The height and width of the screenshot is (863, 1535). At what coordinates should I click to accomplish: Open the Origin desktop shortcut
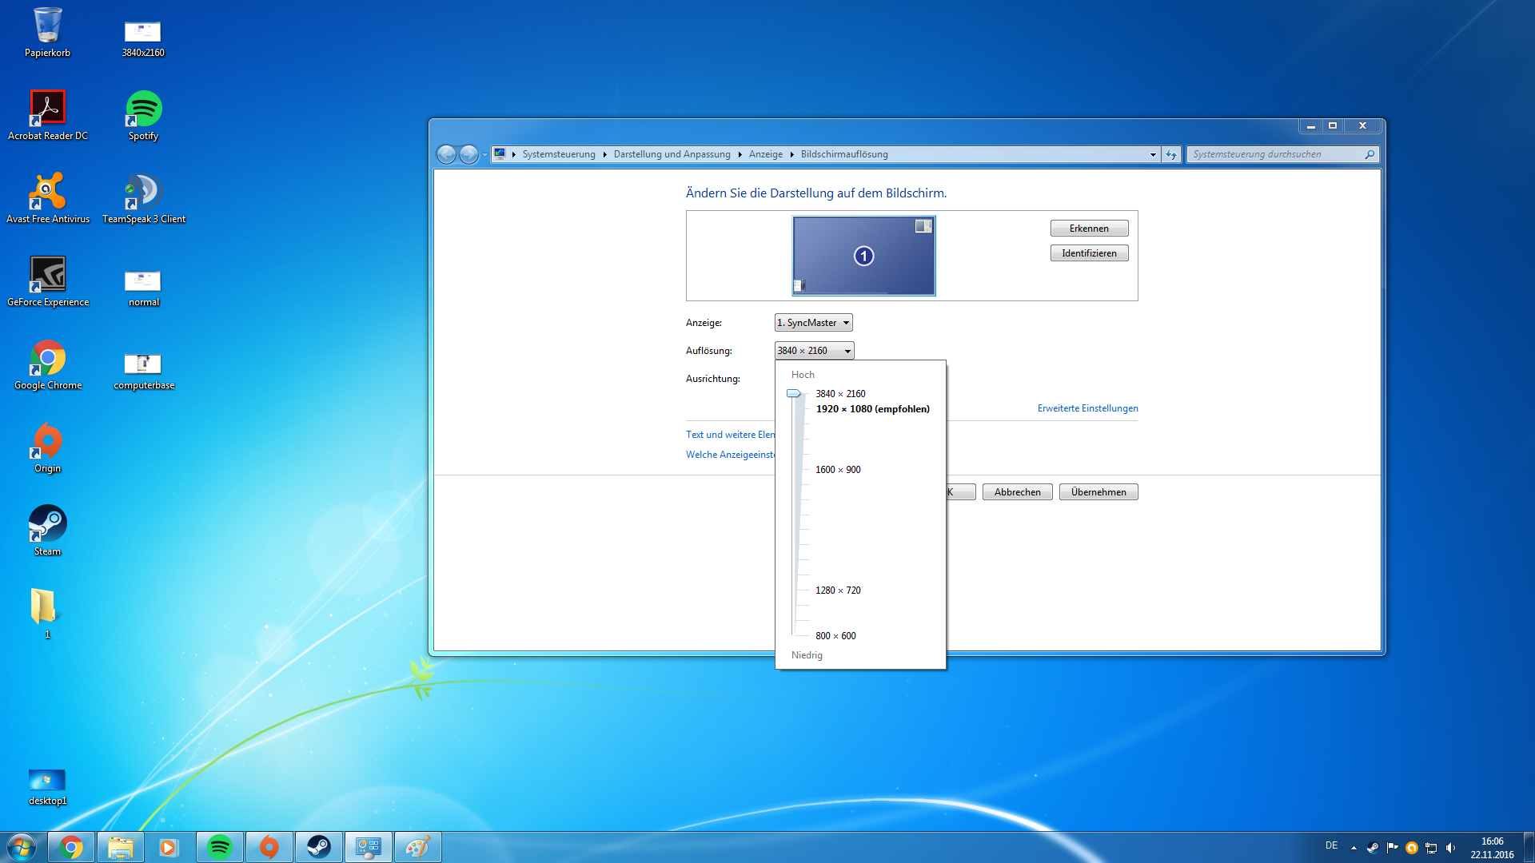point(48,447)
